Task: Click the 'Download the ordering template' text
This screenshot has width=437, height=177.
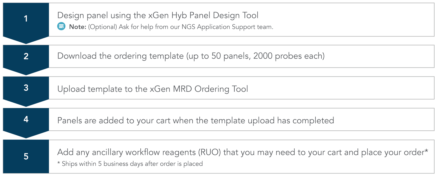Action: pos(120,56)
